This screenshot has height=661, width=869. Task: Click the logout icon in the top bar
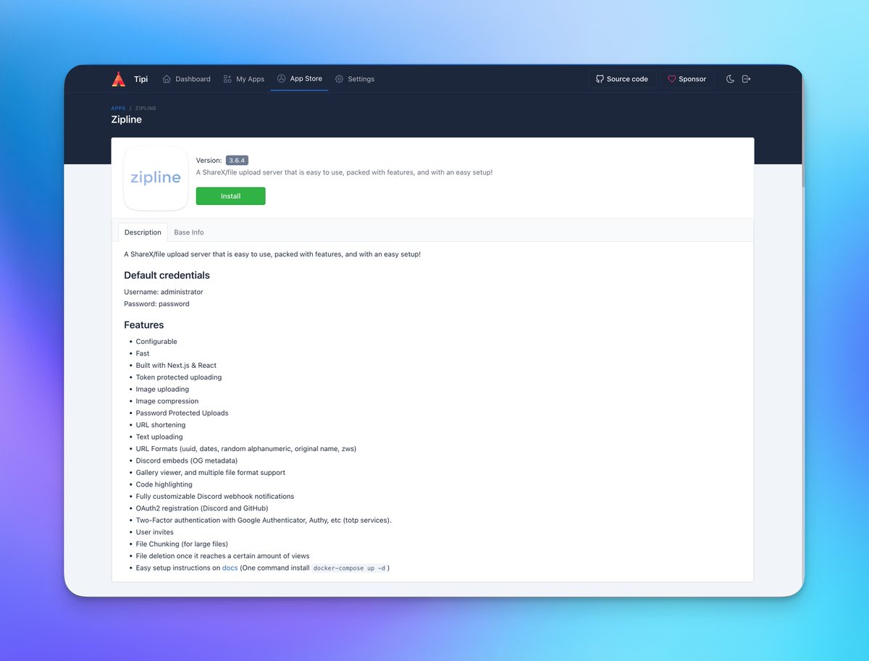point(747,78)
